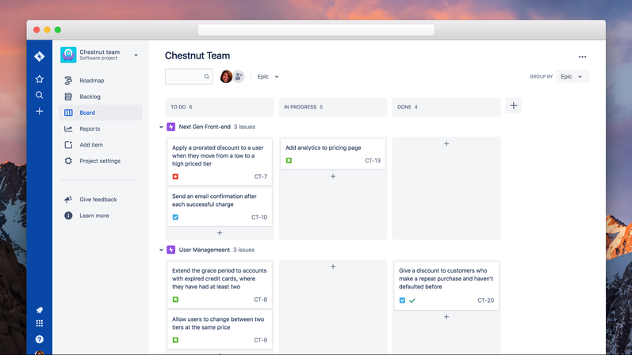Image resolution: width=632 pixels, height=355 pixels.
Task: Open the Add analytics to pricing page card
Action: pos(333,154)
